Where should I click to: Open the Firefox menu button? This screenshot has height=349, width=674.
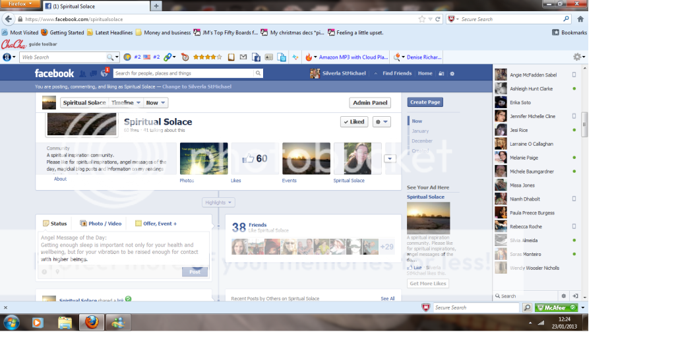click(20, 4)
